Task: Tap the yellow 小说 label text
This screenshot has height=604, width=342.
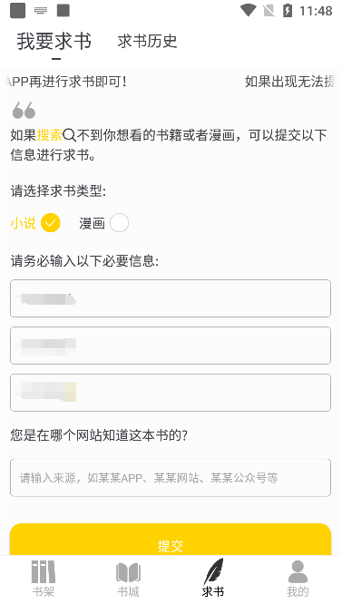Action: (23, 223)
